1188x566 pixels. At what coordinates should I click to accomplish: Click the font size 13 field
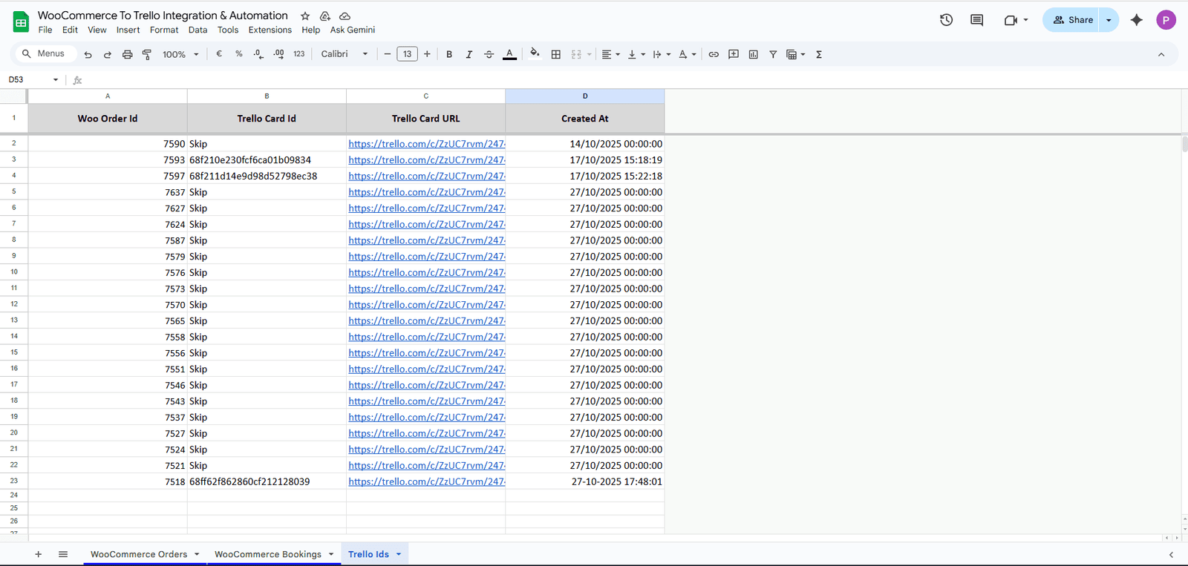click(407, 54)
